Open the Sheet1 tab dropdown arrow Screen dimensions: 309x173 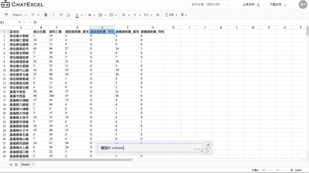33,165
